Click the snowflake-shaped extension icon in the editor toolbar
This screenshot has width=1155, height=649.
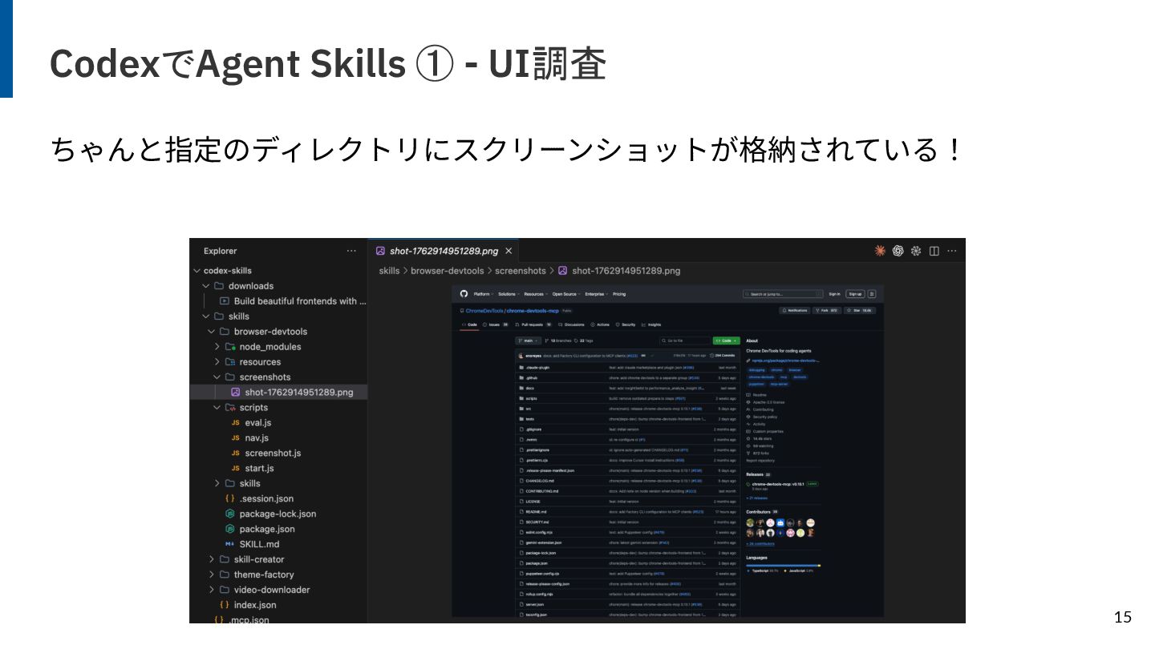pyautogui.click(x=916, y=251)
